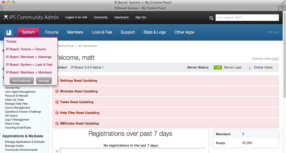Click the Posts 22,302 row
Image resolution: width=286 pixels, height=153 pixels.
tap(246, 143)
